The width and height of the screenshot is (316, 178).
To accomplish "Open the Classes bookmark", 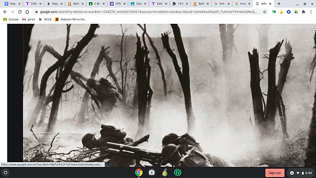I will click(x=11, y=19).
